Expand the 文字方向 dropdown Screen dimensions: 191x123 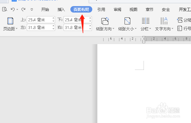pos(164,29)
